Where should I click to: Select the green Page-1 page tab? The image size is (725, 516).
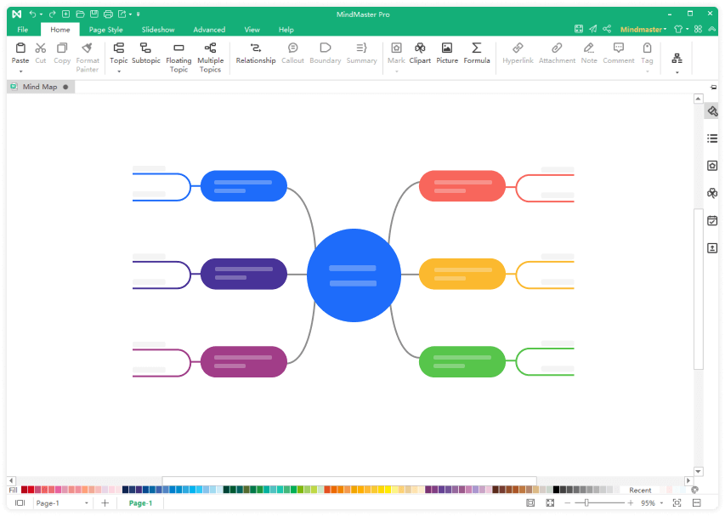click(140, 503)
